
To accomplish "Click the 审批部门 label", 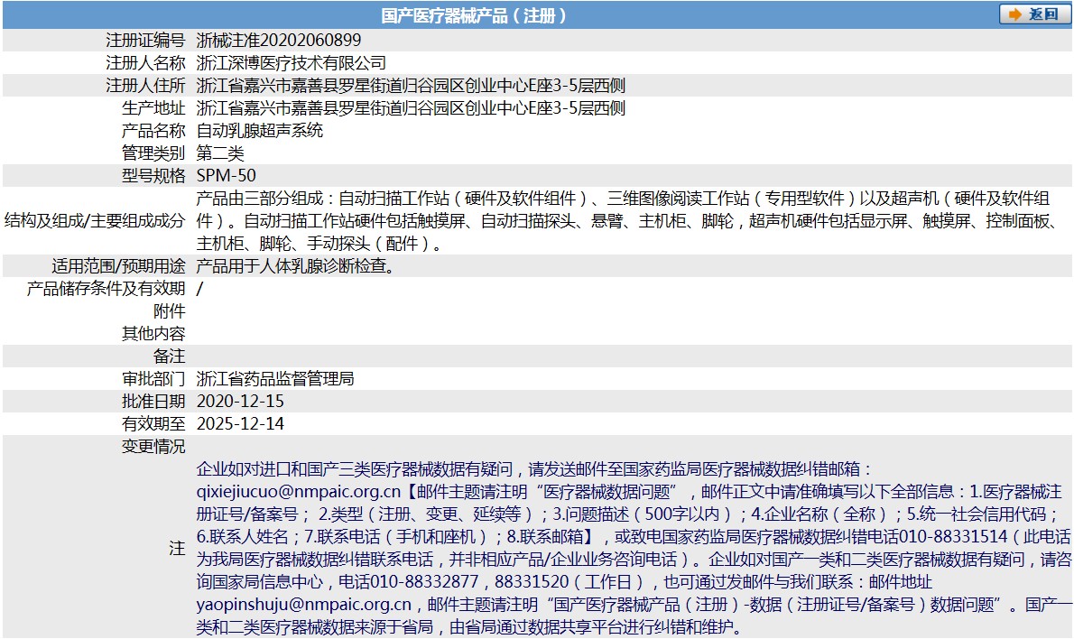I will pos(153,379).
